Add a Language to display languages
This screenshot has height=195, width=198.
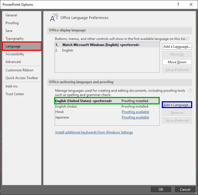pos(177,47)
